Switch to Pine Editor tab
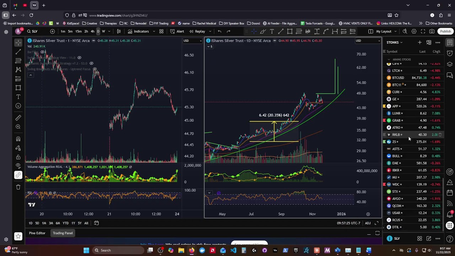Screen dimensions: 455x256 tap(37, 233)
